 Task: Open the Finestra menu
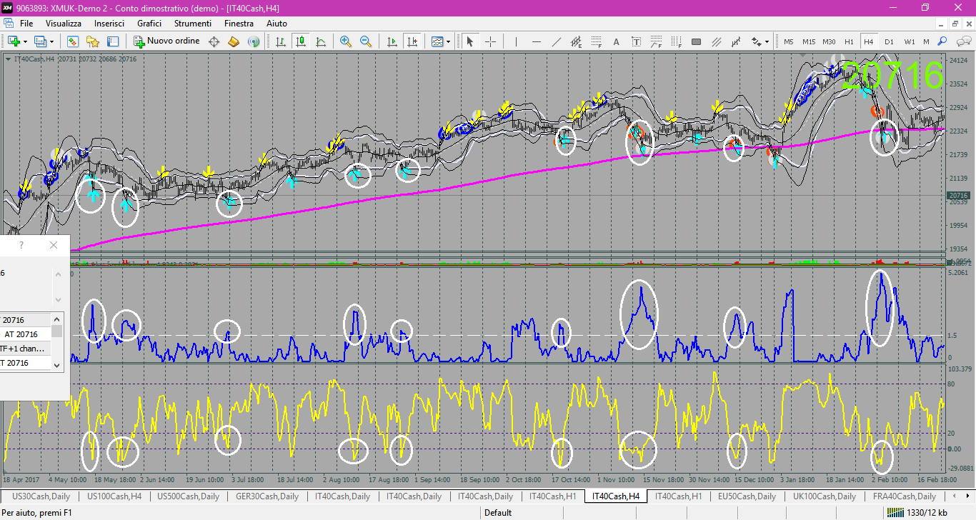click(x=239, y=24)
